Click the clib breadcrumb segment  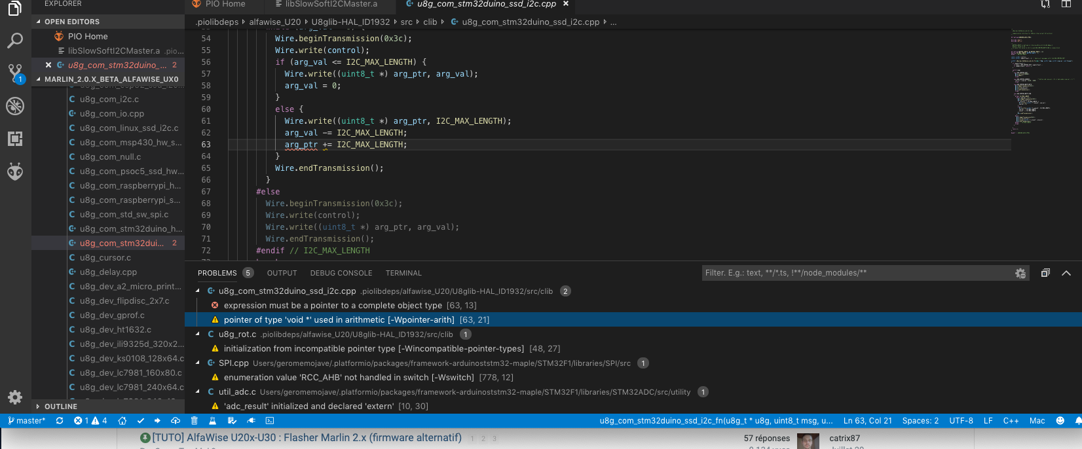tap(430, 22)
